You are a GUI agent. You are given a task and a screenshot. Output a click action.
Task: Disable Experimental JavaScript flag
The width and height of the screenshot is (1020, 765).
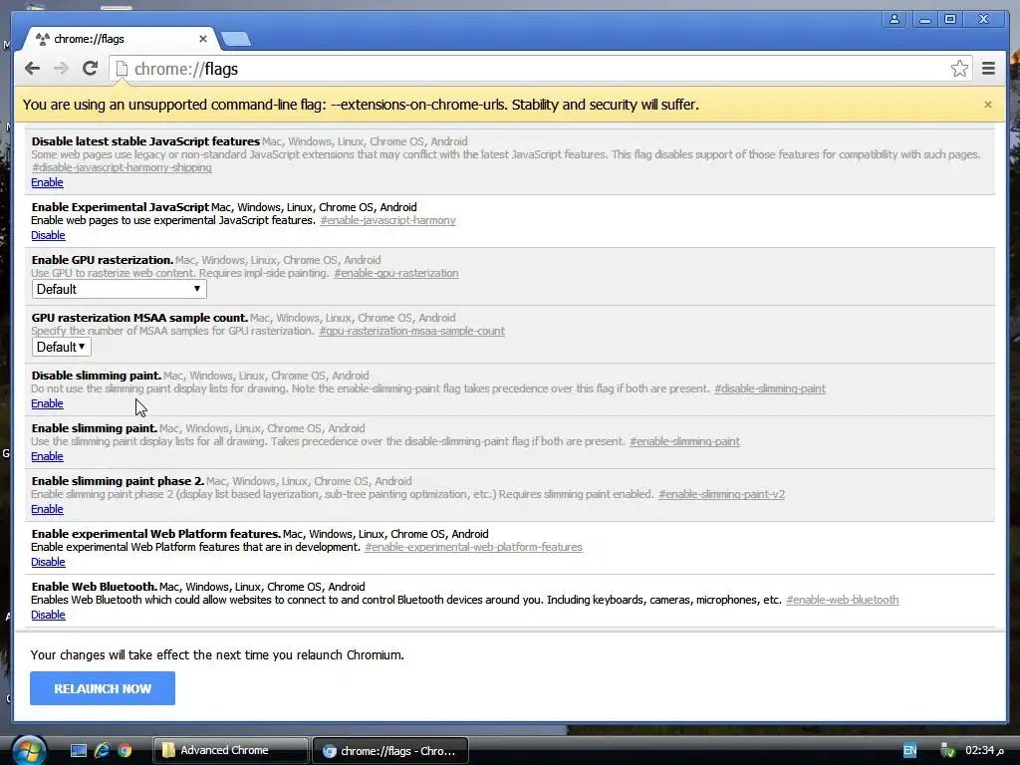(x=48, y=235)
